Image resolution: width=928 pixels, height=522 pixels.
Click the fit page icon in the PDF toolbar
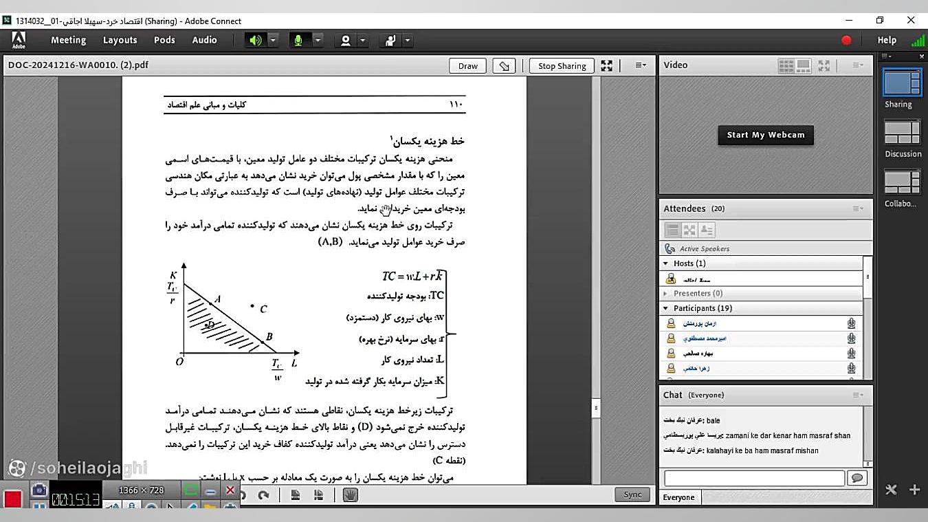[x=295, y=495]
